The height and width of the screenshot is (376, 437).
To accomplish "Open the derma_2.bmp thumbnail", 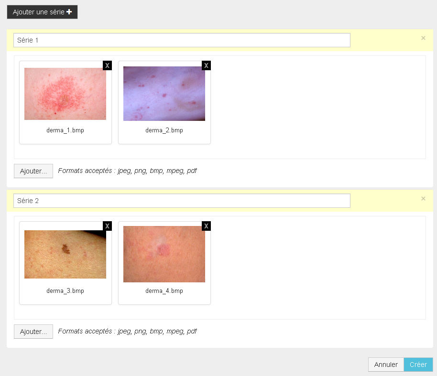I will click(x=164, y=94).
